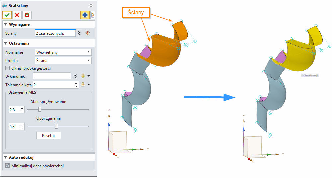The width and height of the screenshot is (332, 178).
Task: Select the large orange face in left model
Action: tap(164, 53)
